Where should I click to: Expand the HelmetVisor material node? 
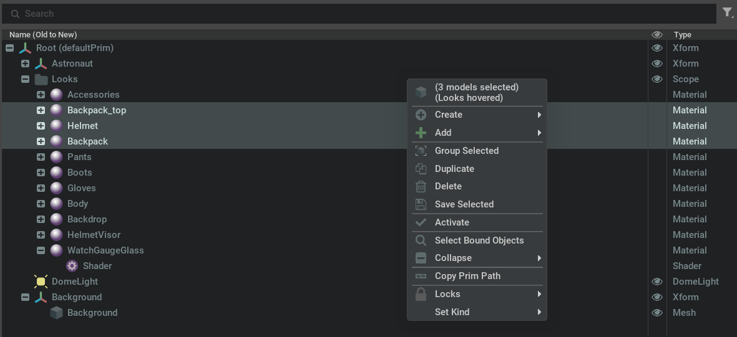click(41, 235)
